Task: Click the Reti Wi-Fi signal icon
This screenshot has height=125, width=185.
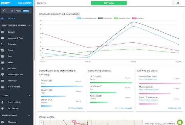Action: pos(2,68)
